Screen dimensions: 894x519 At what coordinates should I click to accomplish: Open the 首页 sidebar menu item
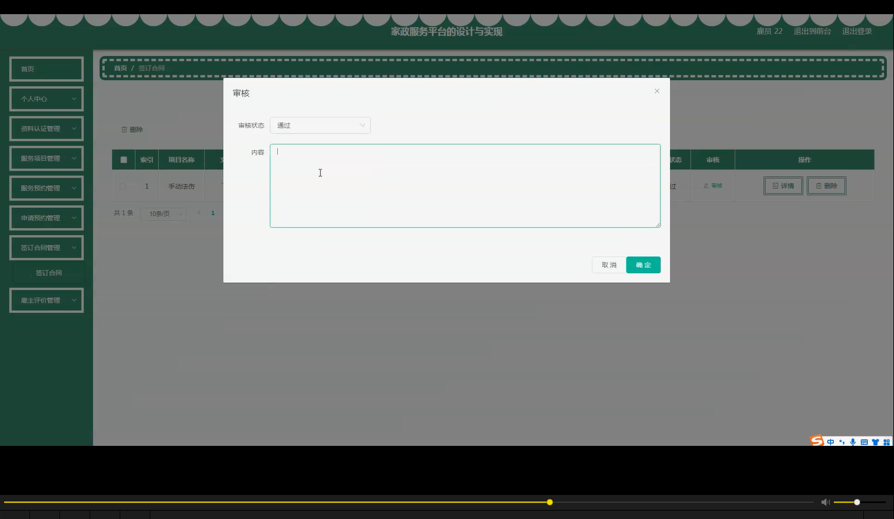coord(47,69)
